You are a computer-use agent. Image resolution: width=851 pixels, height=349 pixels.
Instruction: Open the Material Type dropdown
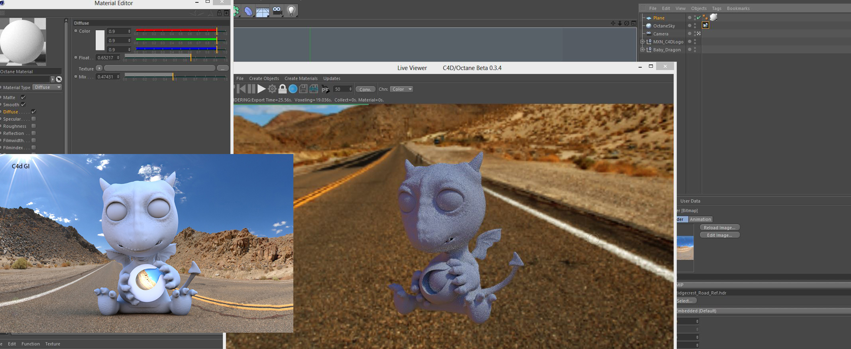(x=47, y=87)
